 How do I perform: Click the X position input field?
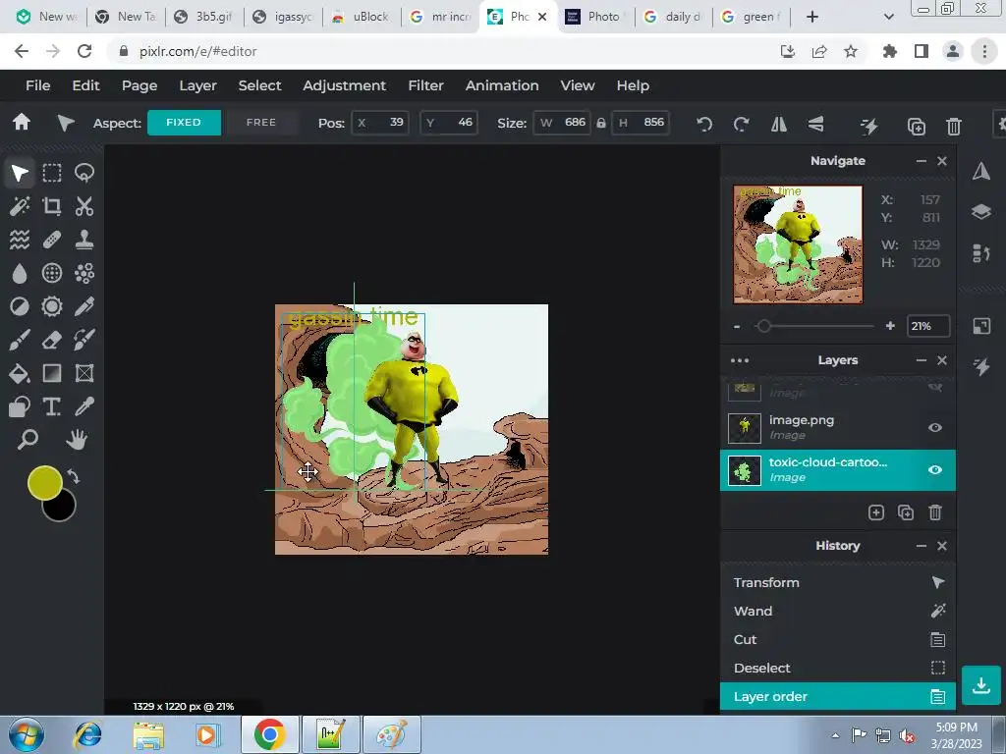click(x=380, y=123)
